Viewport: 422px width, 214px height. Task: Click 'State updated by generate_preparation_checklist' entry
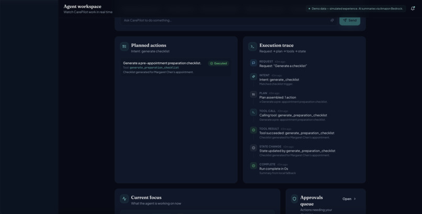(297, 151)
